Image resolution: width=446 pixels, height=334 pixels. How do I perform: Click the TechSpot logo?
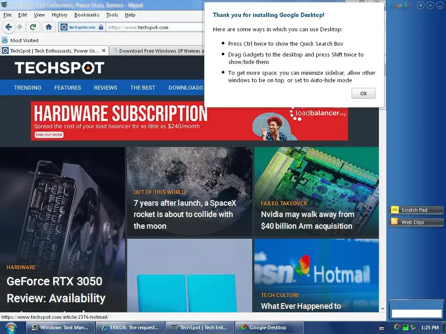pyautogui.click(x=59, y=67)
